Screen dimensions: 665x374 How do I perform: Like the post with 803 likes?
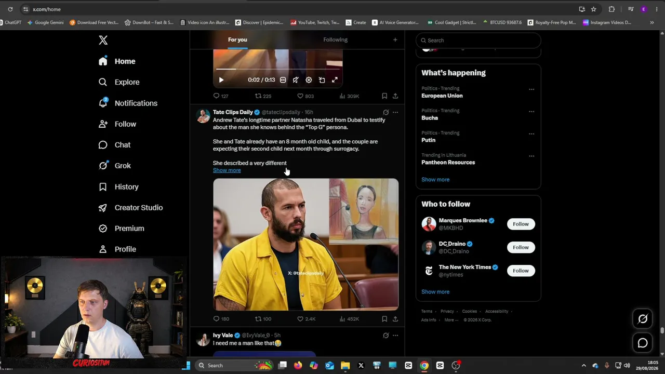305,96
